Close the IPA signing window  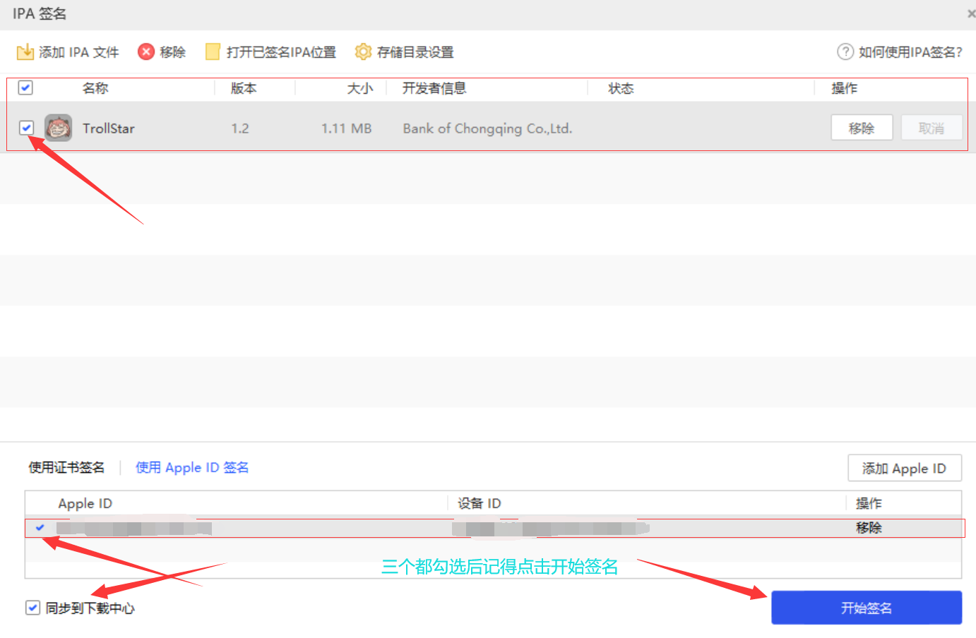click(971, 13)
